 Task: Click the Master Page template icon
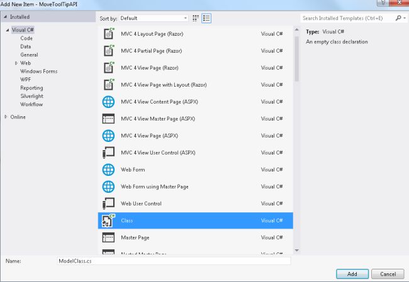coord(108,237)
